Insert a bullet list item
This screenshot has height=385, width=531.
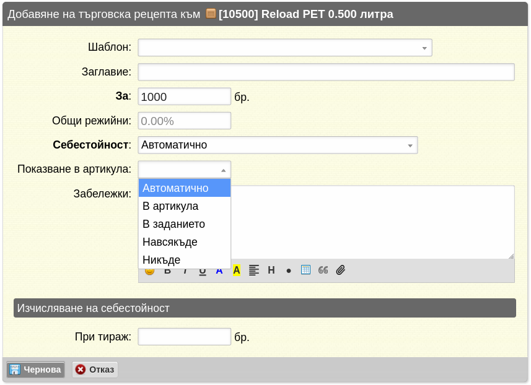pyautogui.click(x=289, y=270)
